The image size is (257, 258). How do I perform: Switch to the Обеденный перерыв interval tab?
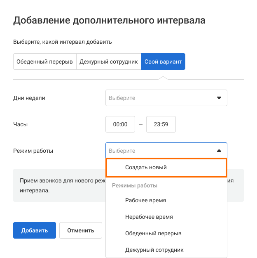coord(44,62)
